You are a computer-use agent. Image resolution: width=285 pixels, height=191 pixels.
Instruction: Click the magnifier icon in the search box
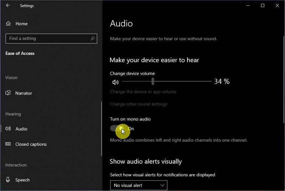point(92,38)
